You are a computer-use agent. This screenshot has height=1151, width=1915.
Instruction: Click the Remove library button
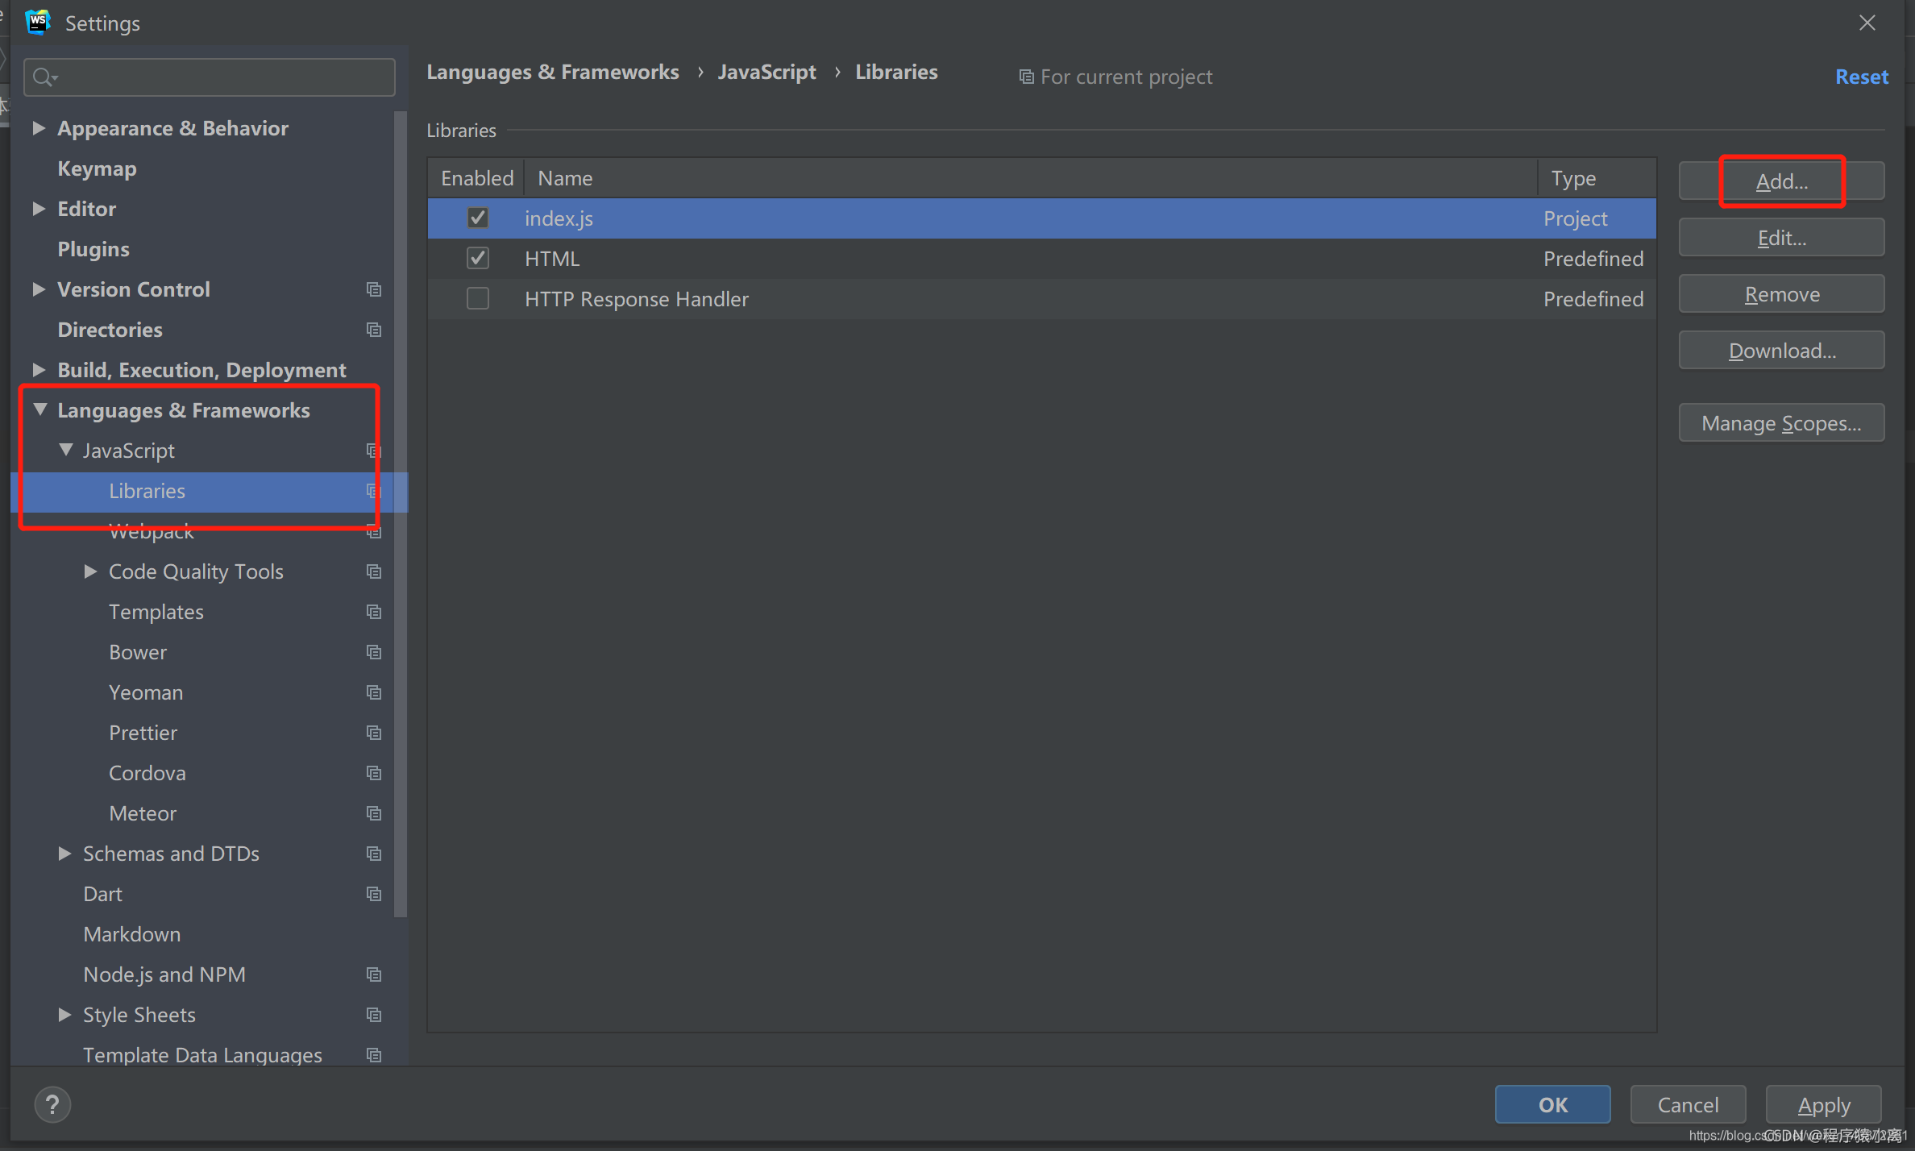coord(1781,293)
